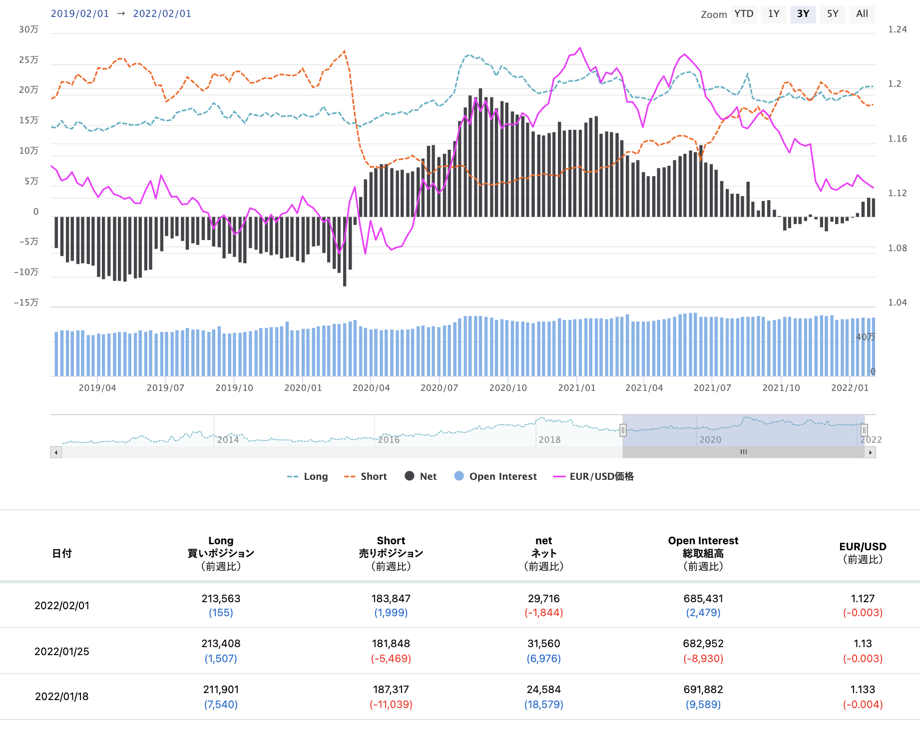Image resolution: width=920 pixels, height=731 pixels.
Task: Click weekly change (-11,039) in Short
Action: [x=391, y=705]
